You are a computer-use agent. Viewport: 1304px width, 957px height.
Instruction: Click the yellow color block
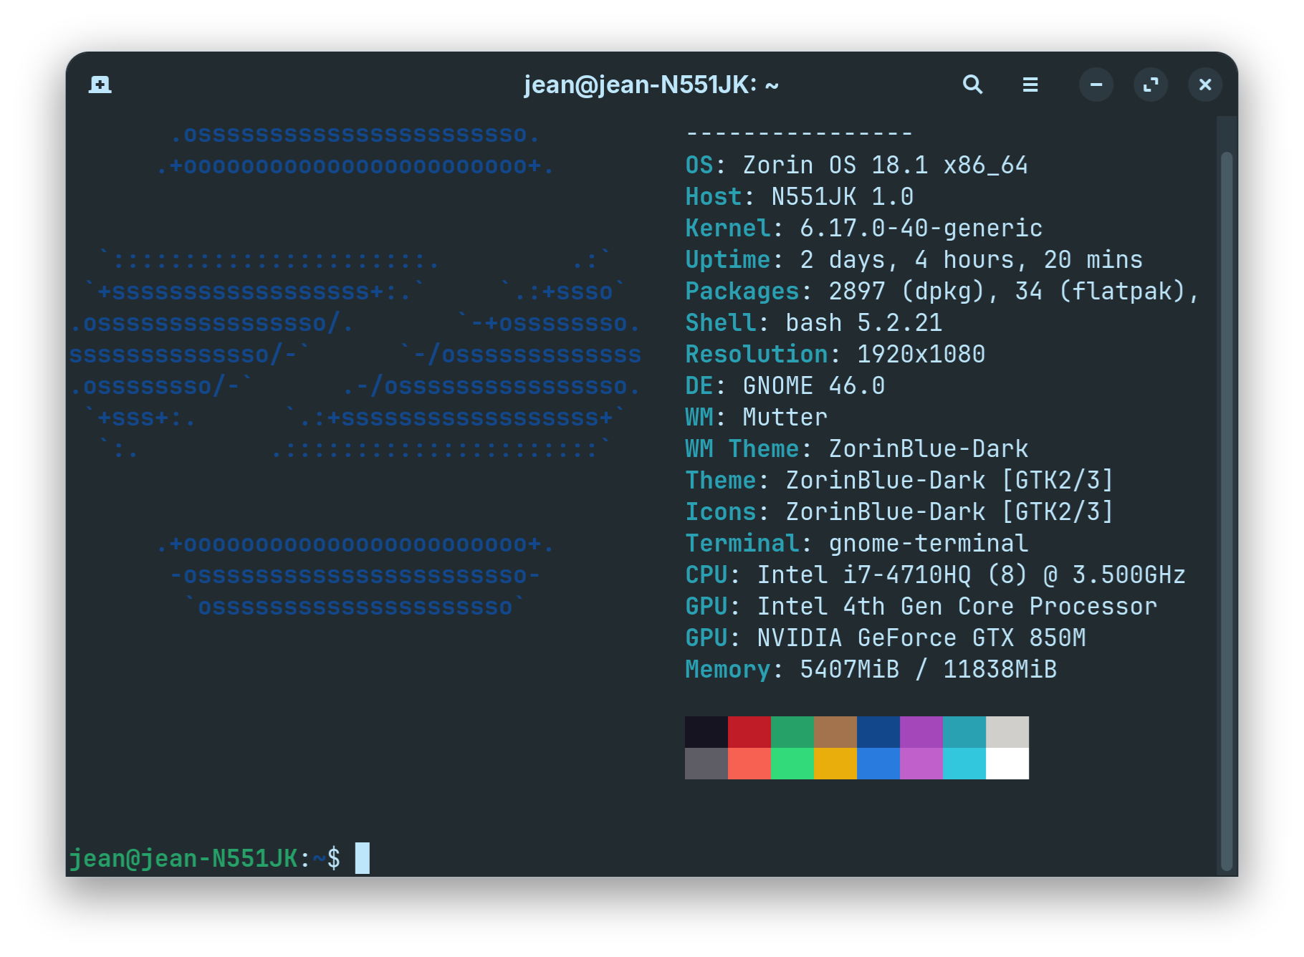pyautogui.click(x=835, y=764)
